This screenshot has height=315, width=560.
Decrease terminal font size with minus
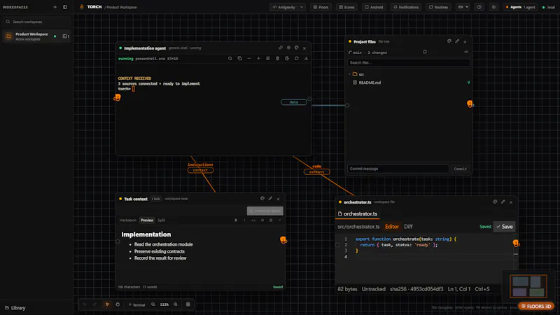pyautogui.click(x=249, y=59)
